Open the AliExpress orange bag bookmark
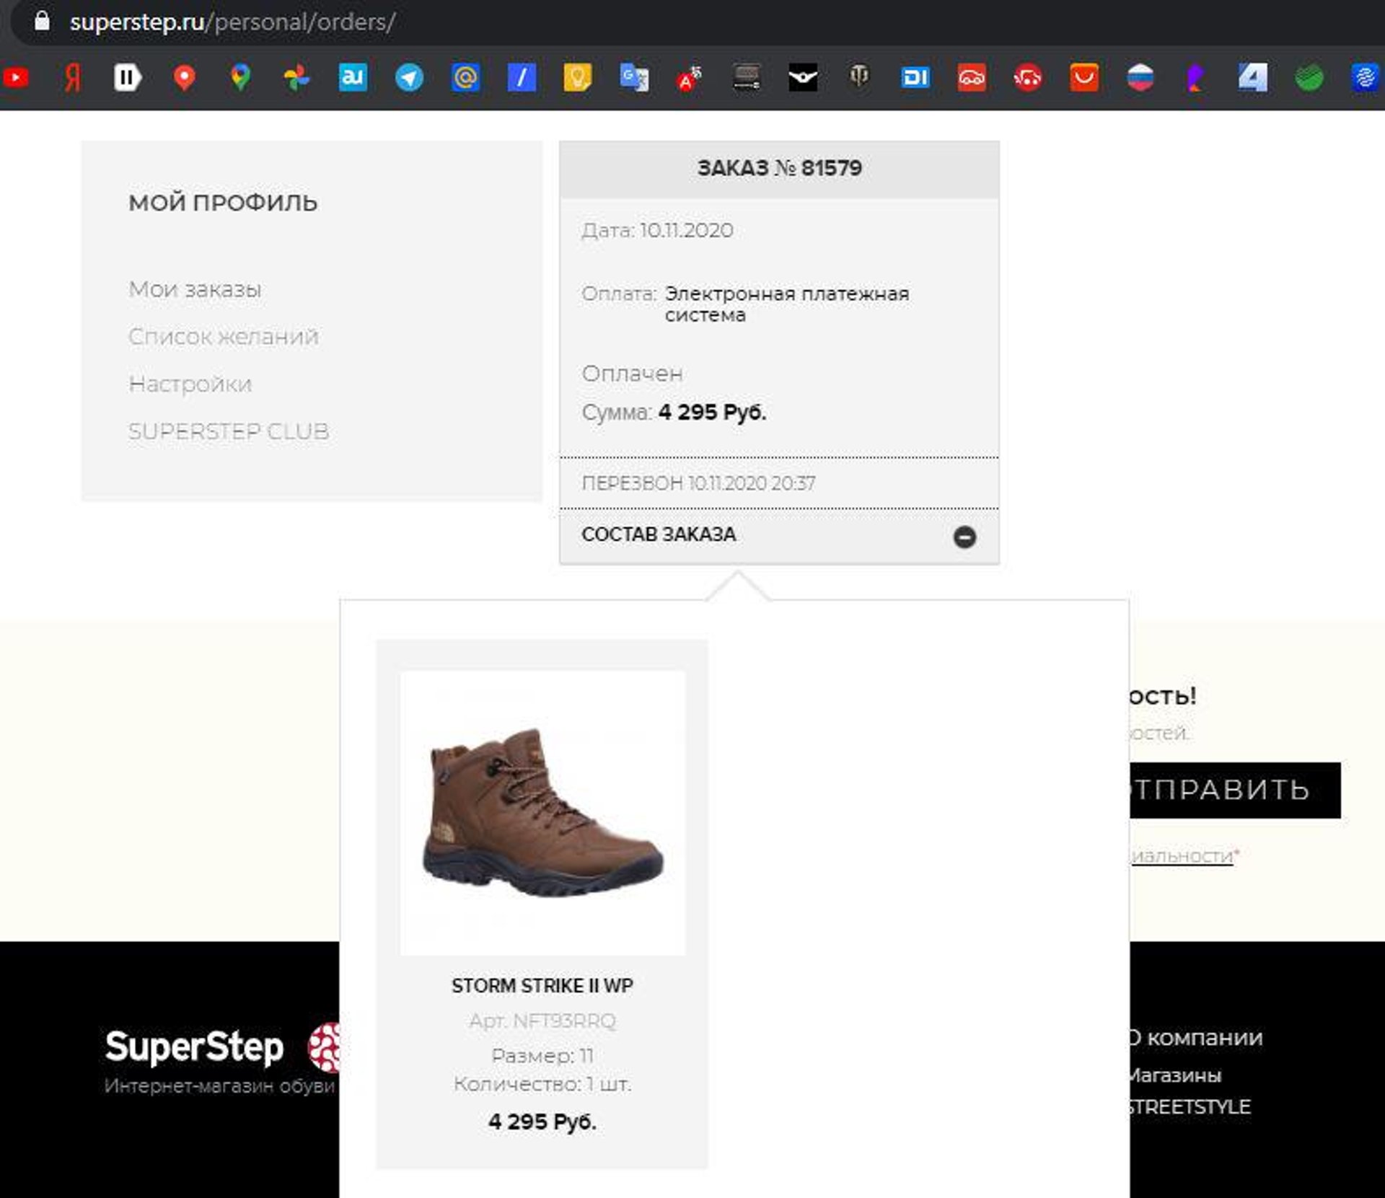 1084,77
